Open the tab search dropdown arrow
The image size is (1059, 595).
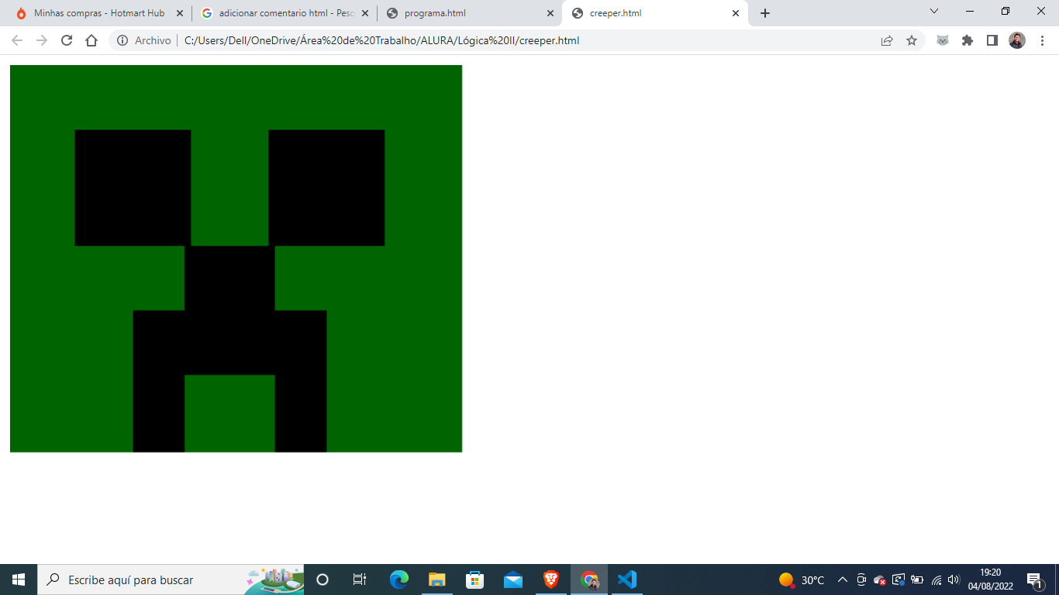coord(934,11)
